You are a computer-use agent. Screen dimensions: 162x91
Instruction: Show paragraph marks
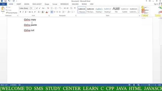pos(75,8)
